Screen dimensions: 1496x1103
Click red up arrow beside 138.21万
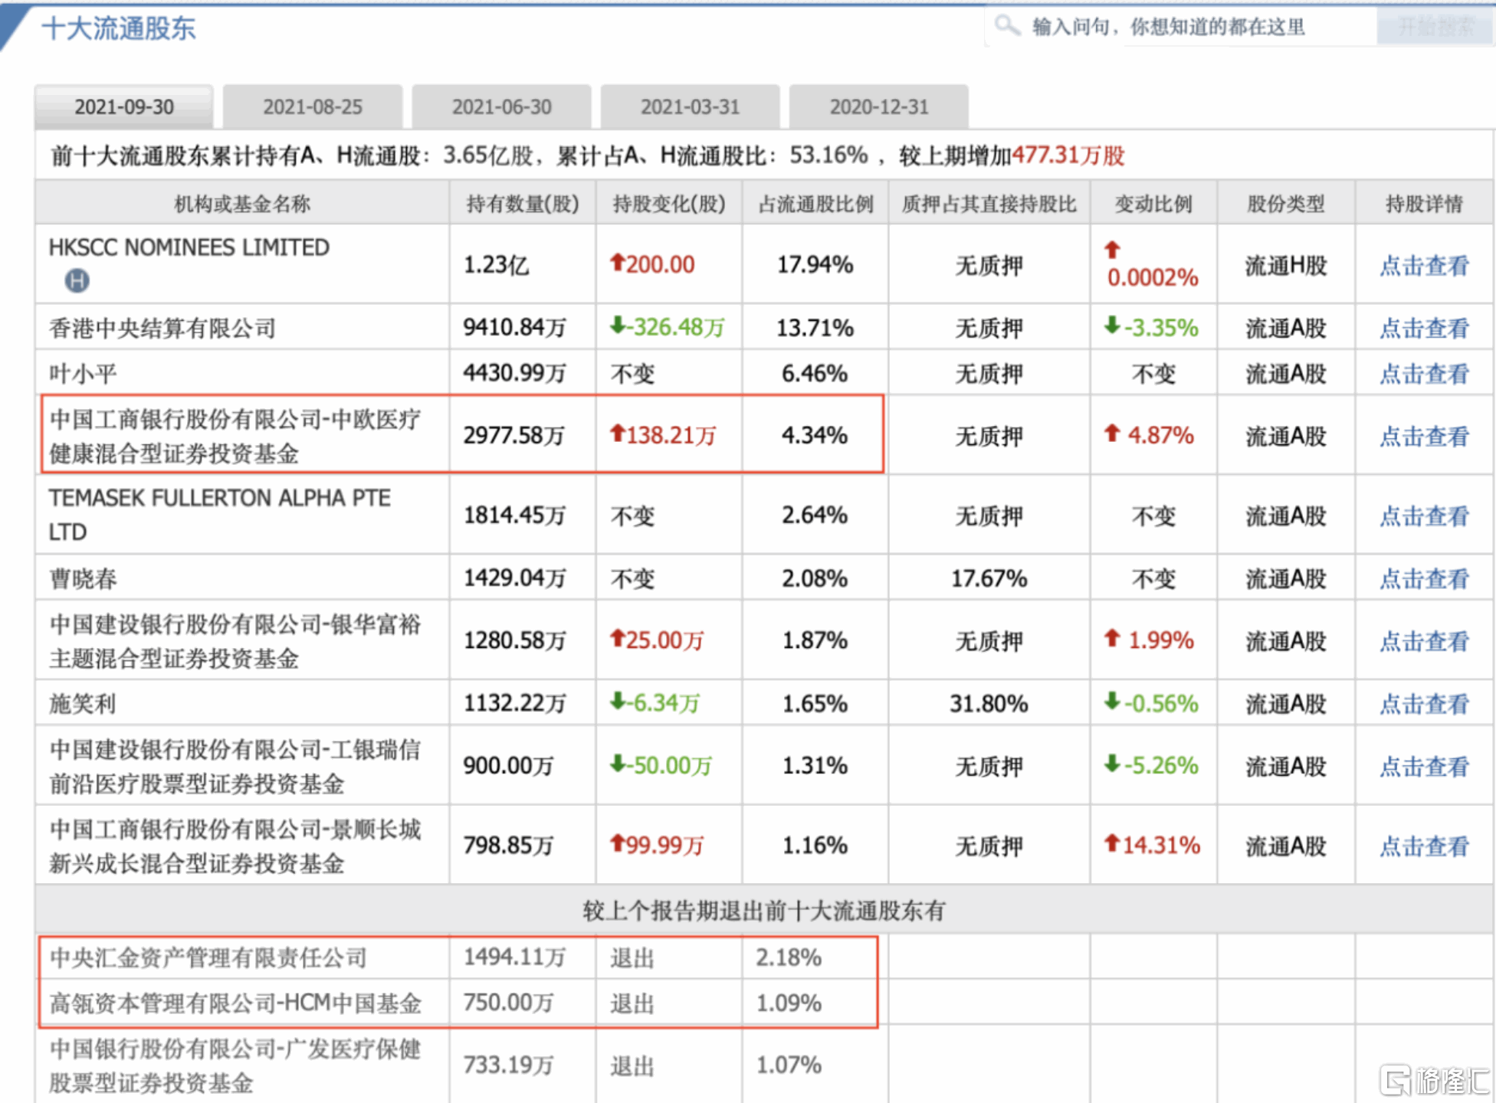click(x=617, y=434)
